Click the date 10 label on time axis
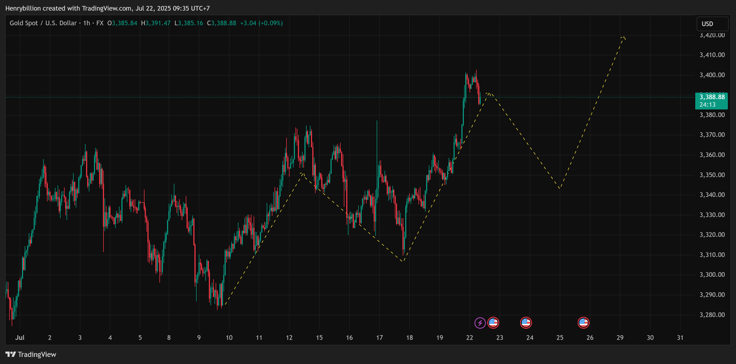Image resolution: width=736 pixels, height=364 pixels. pos(229,338)
